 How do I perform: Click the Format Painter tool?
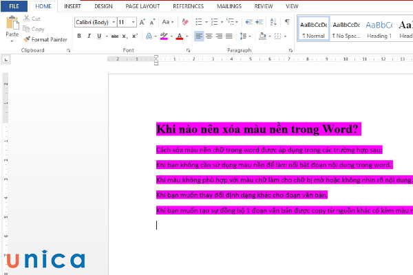[45, 39]
